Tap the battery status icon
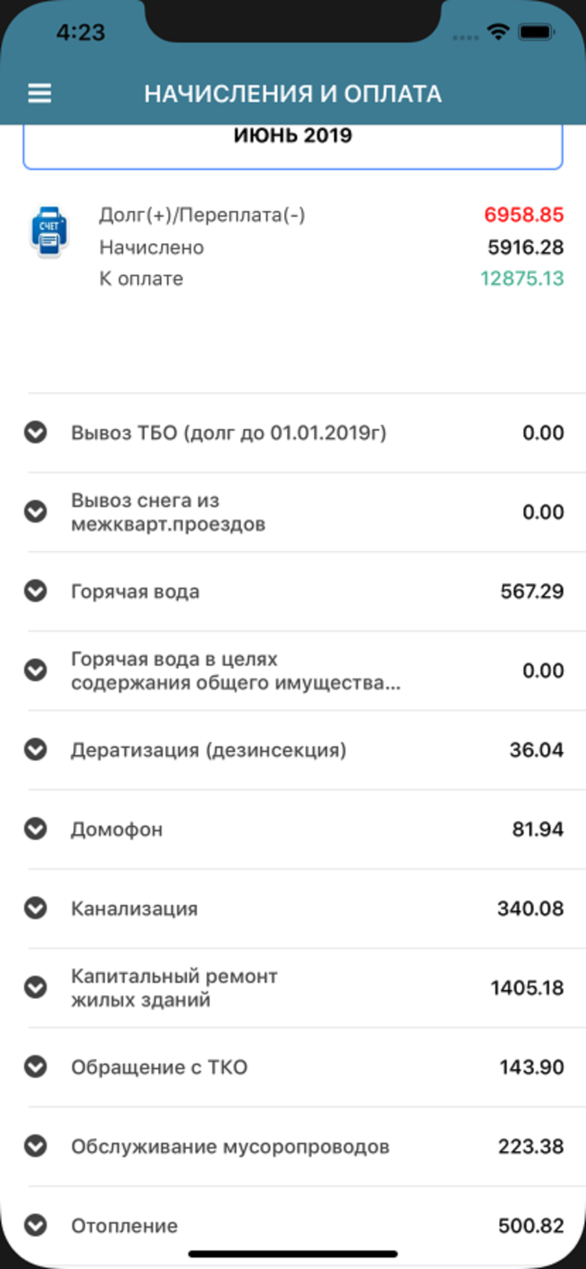Image resolution: width=586 pixels, height=1269 pixels. pos(537,32)
